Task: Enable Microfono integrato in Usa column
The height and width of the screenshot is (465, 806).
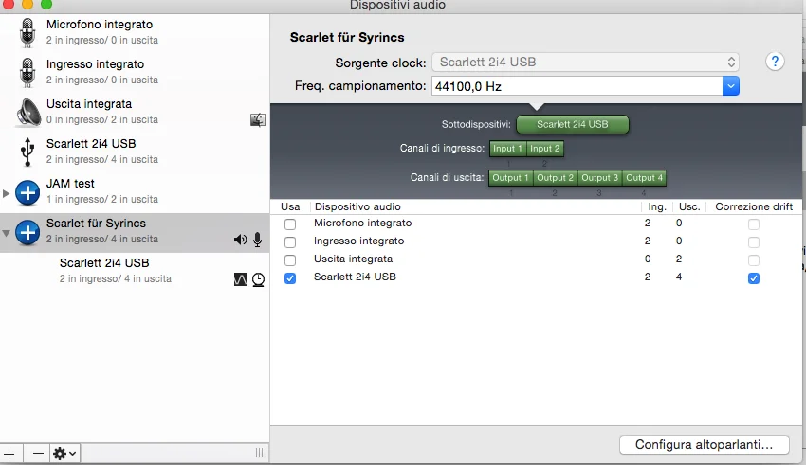Action: point(290,224)
